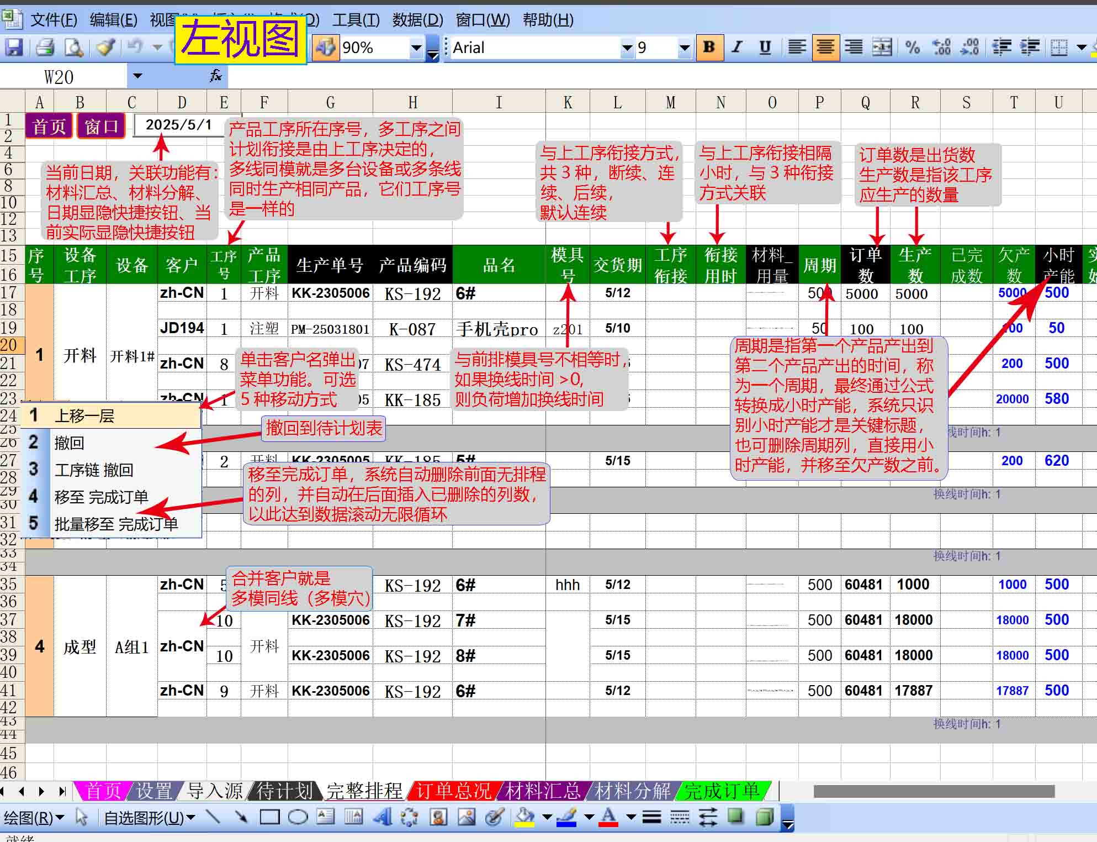Select the Oval shape tool
Screen dimensions: 1097x842
[x=298, y=817]
